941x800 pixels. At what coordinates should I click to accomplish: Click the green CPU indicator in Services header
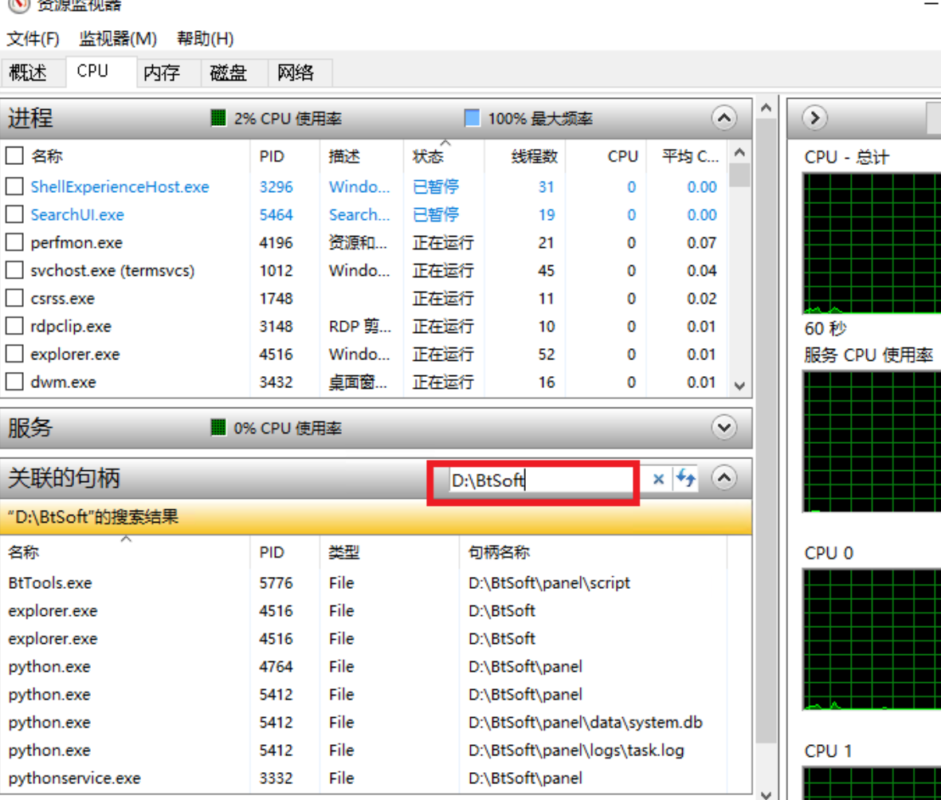click(x=218, y=428)
